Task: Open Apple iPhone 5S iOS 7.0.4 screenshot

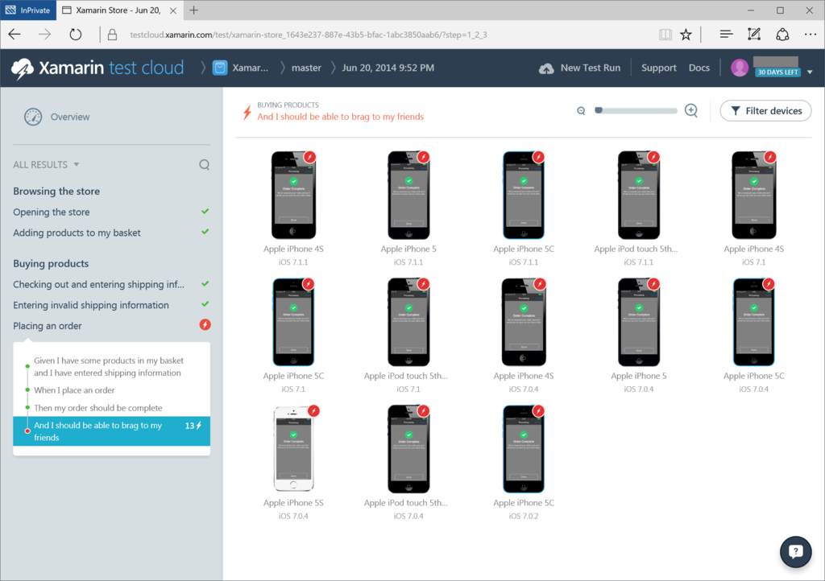Action: [x=293, y=449]
